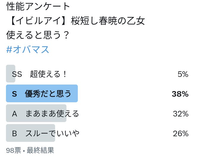Open the #オバマス hashtag link
This screenshot has width=201, height=159.
click(x=28, y=50)
